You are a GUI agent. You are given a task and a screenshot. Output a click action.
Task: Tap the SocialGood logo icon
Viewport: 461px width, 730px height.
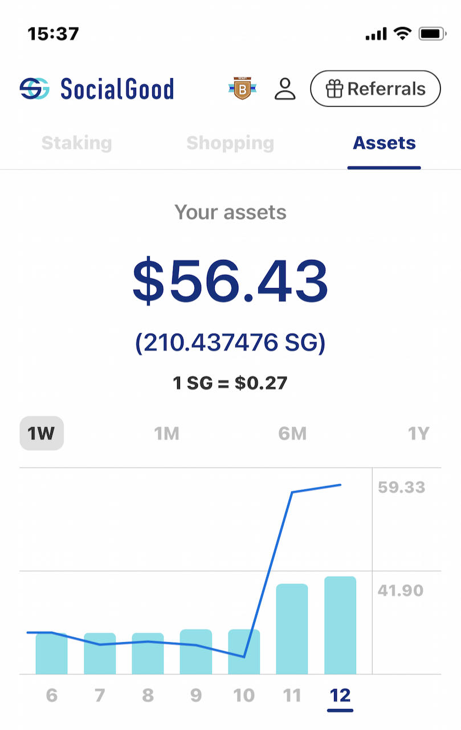tap(34, 89)
